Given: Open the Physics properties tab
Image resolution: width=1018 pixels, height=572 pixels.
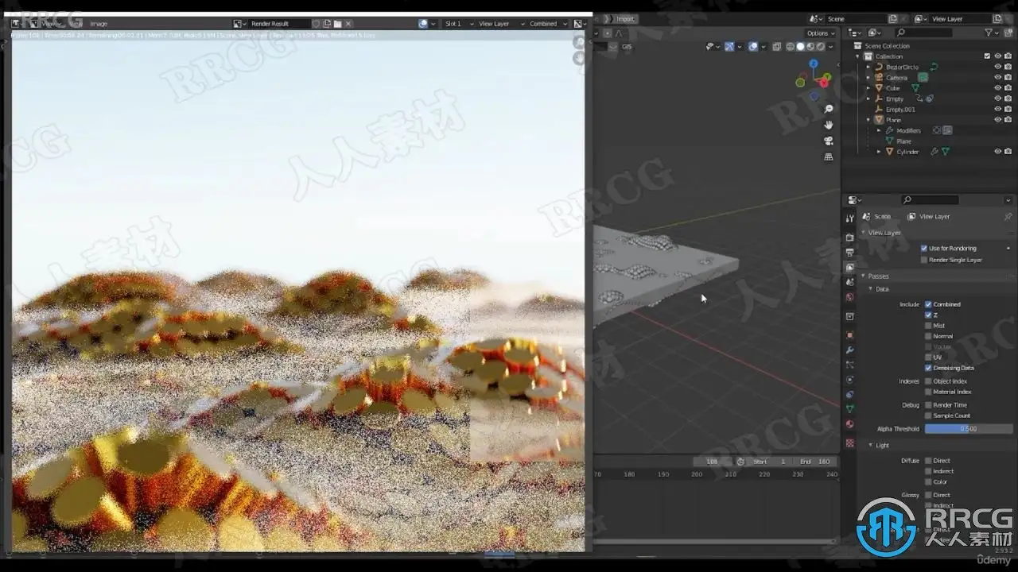Looking at the screenshot, I should tap(849, 380).
